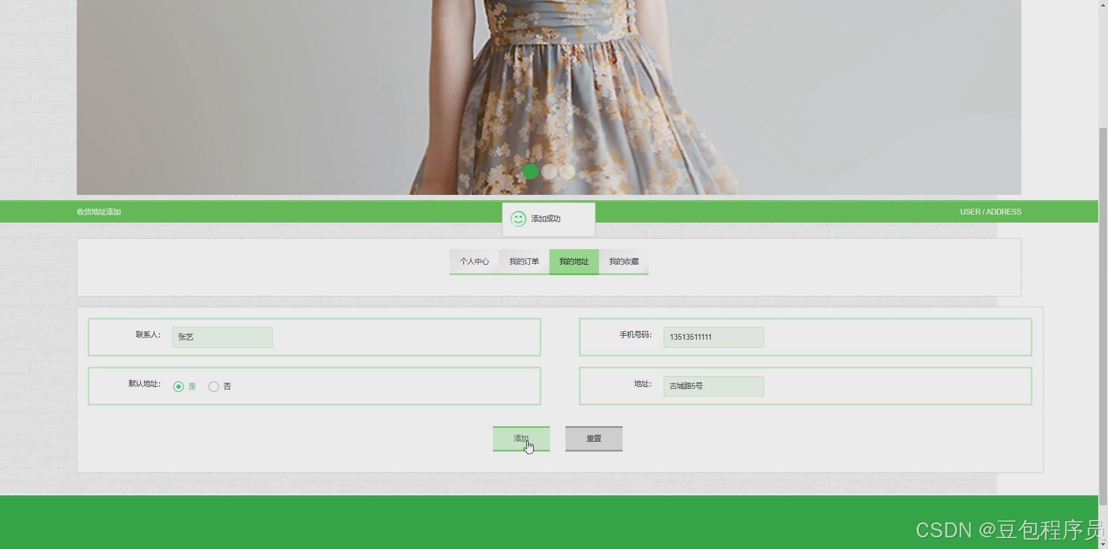The image size is (1108, 549).
Task: Click the active 我的地址 tab
Action: [x=574, y=261]
